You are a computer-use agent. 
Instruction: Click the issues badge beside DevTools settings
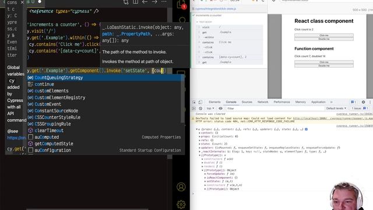353,102
